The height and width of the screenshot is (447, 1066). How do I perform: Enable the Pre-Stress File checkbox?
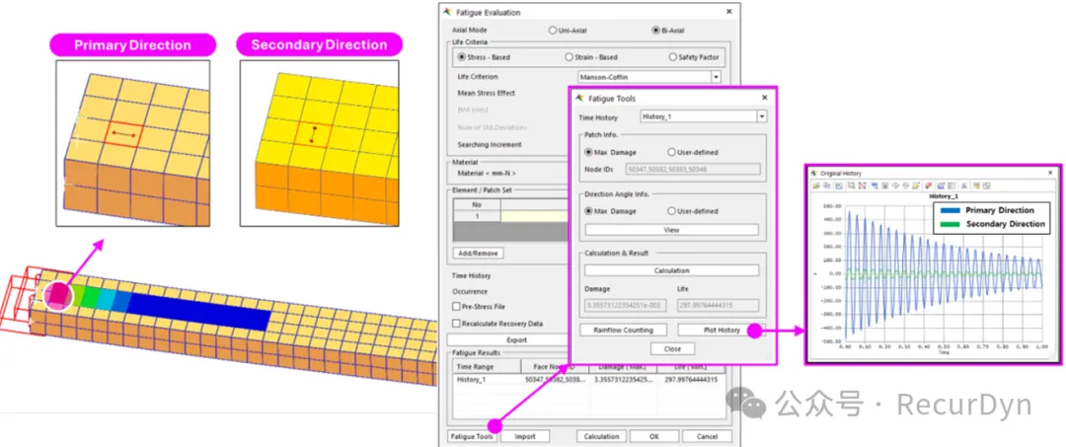456,307
